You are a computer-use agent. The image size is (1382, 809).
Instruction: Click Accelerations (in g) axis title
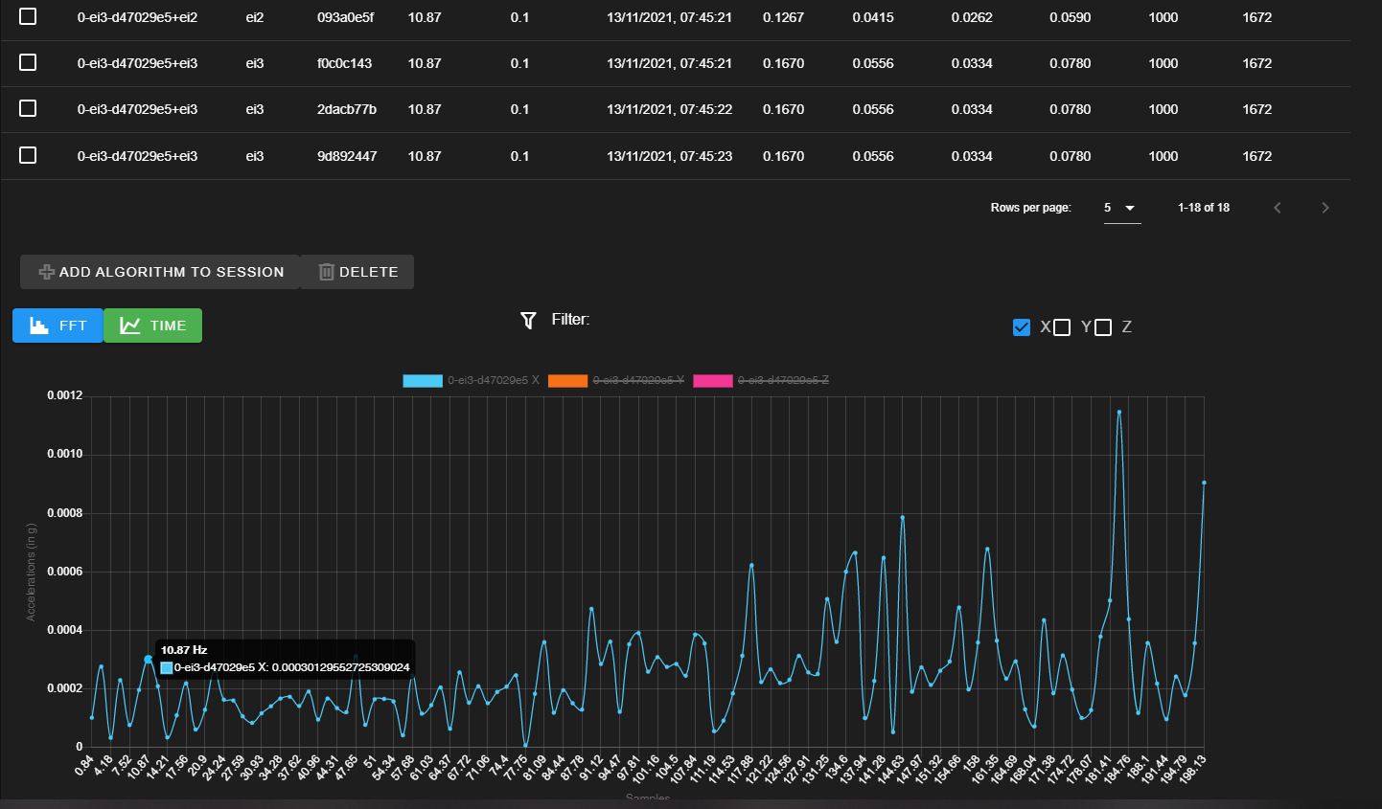click(31, 572)
